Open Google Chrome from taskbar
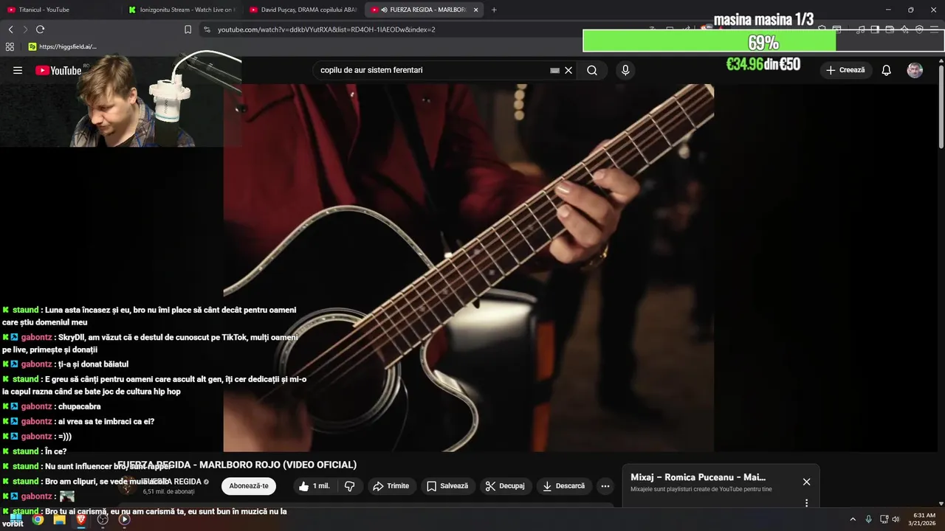The image size is (945, 531). click(38, 519)
